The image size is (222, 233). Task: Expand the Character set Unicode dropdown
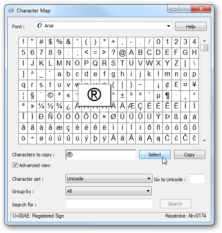[x=109, y=179]
